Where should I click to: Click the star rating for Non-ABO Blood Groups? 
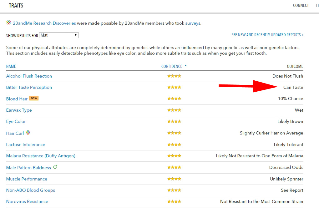[174, 190]
